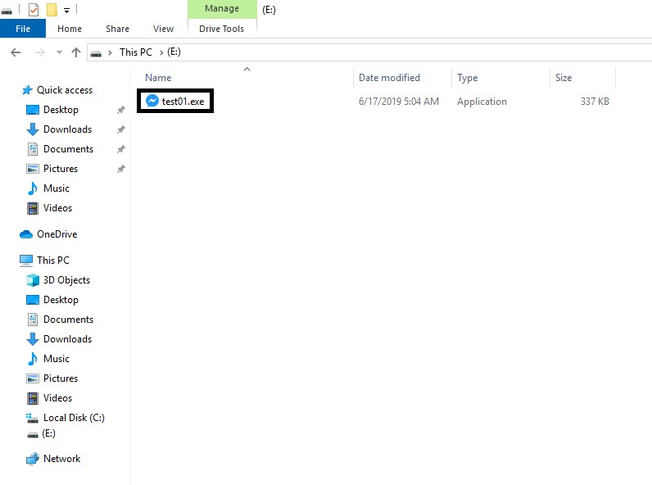
Task: Open Desktop under This PC
Action: (x=61, y=300)
